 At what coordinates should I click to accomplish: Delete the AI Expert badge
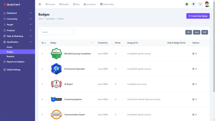pyautogui.click(x=196, y=84)
